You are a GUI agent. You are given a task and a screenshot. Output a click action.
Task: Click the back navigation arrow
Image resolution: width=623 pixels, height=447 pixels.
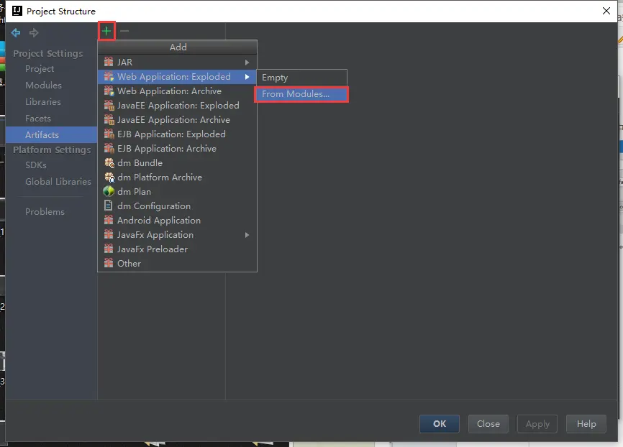(16, 32)
